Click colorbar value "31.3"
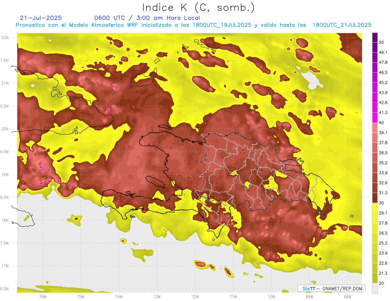 point(383,193)
